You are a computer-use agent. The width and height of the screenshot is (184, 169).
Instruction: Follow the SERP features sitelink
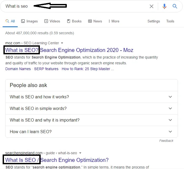[x=46, y=69]
